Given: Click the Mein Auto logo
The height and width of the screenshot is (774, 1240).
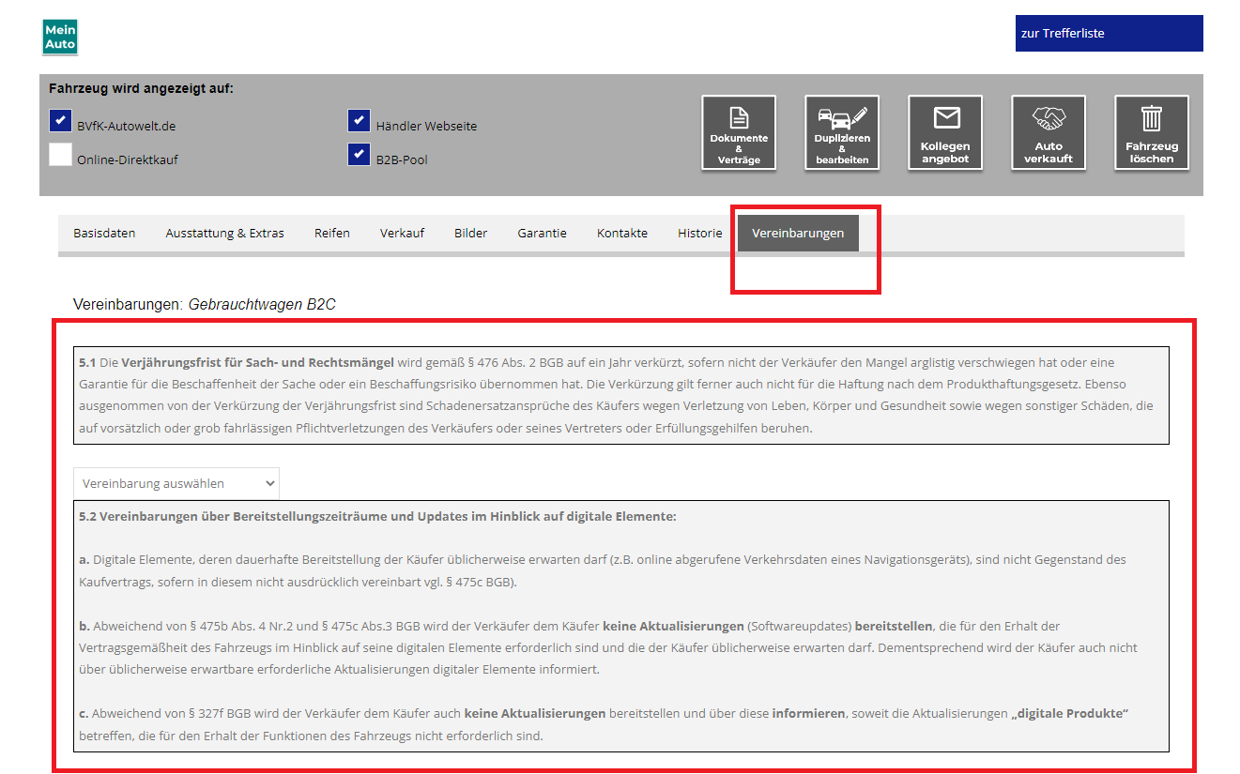Looking at the screenshot, I should pos(60,37).
